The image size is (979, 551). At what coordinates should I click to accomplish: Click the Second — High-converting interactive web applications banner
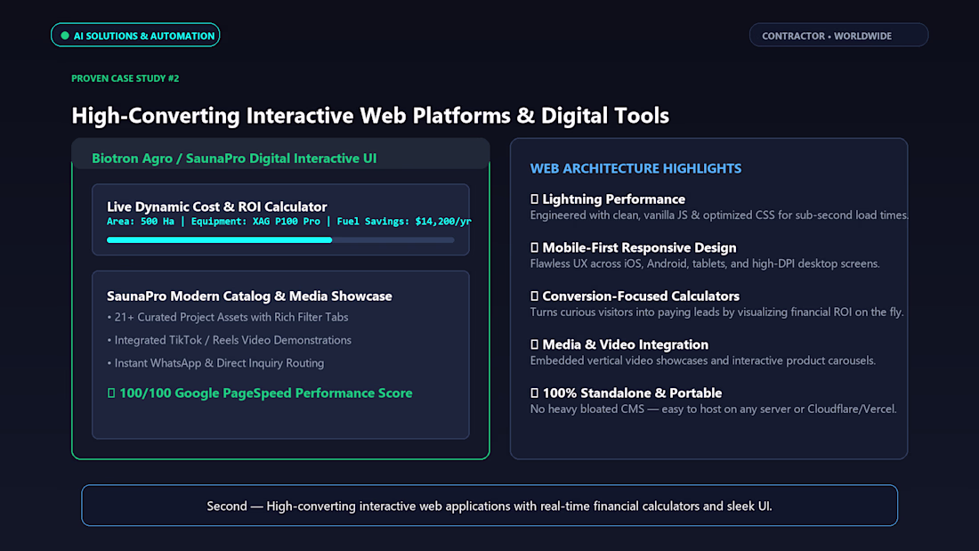click(489, 506)
